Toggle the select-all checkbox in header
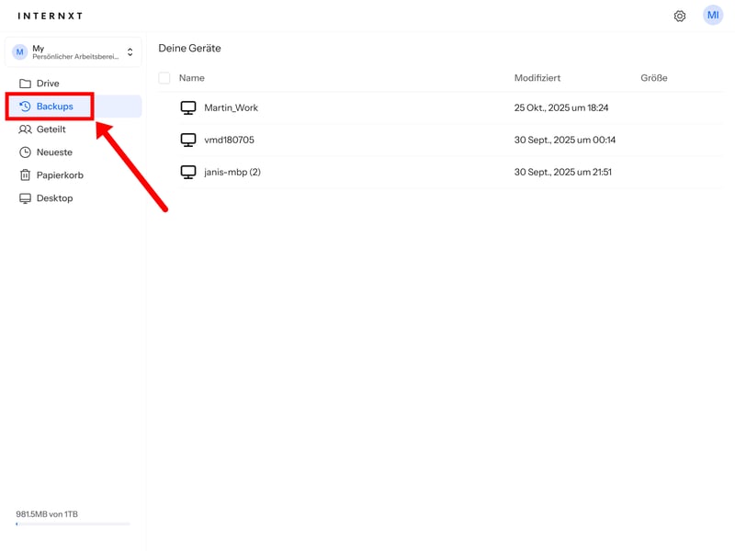This screenshot has height=551, width=735. pyautogui.click(x=164, y=78)
